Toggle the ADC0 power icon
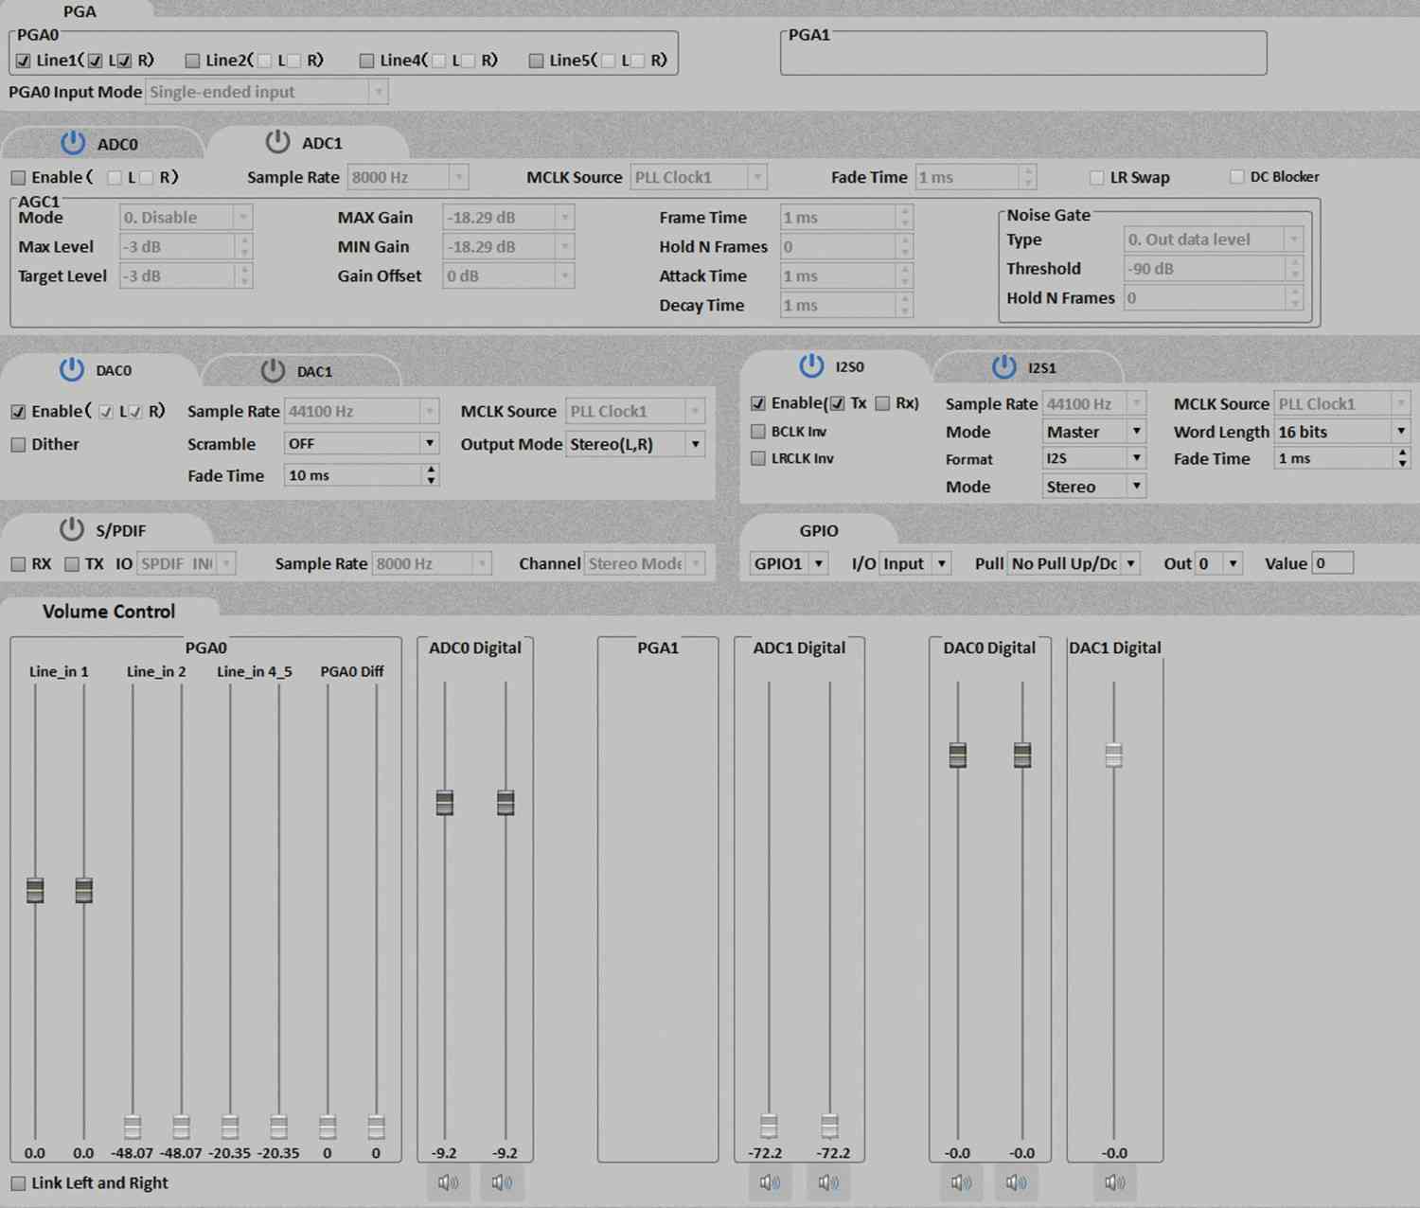The width and height of the screenshot is (1420, 1208). (73, 143)
